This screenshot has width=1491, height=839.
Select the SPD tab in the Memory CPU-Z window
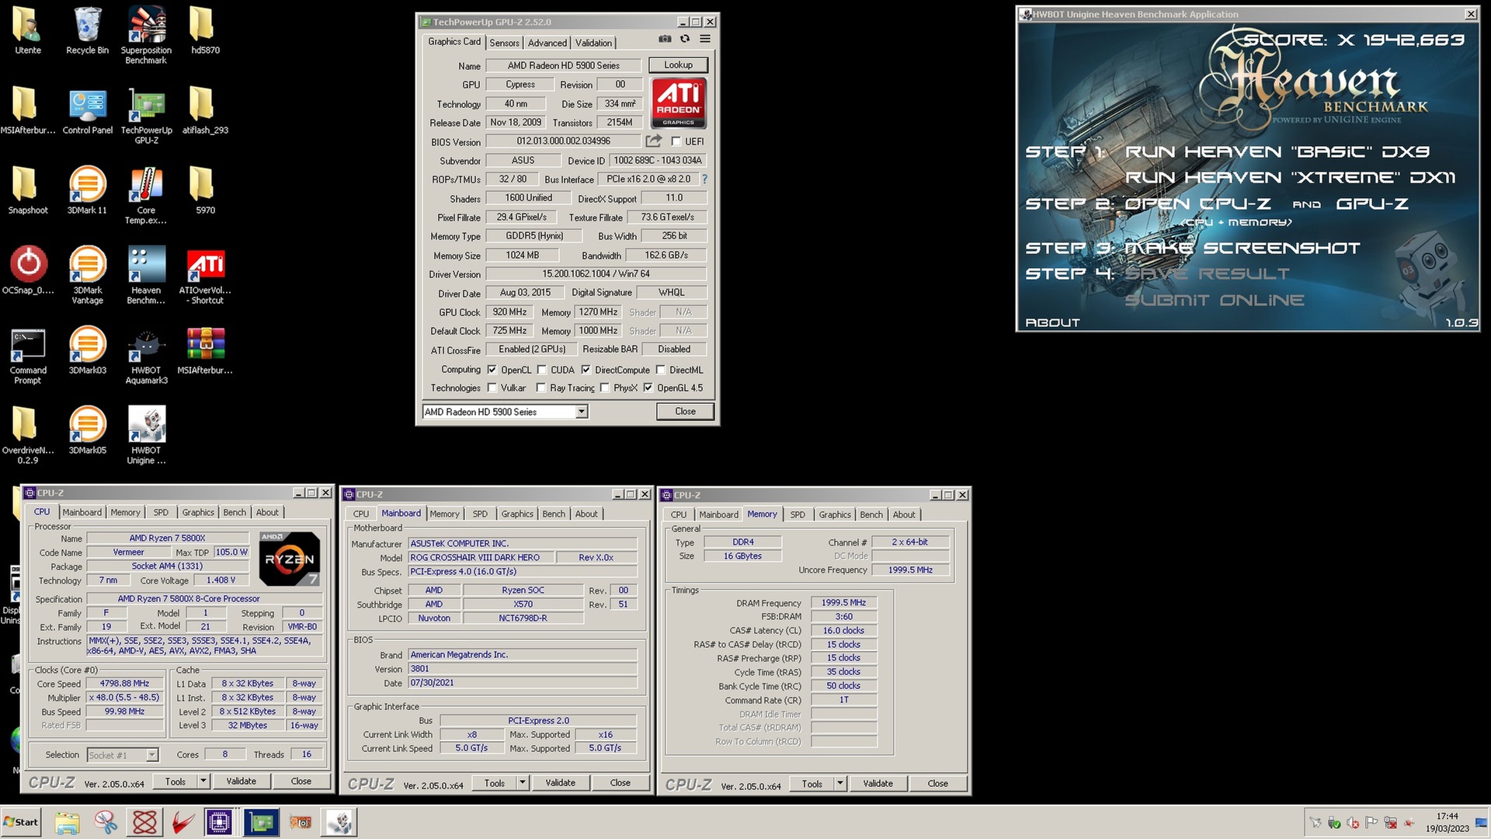pos(798,514)
